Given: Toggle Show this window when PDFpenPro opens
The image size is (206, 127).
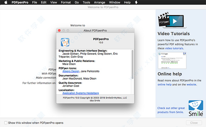Looking at the screenshot, I should [x=6, y=123].
